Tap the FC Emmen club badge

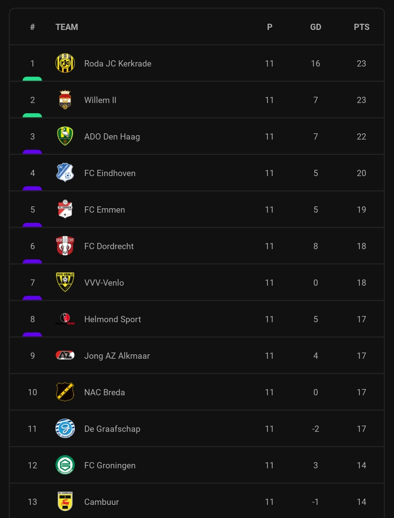click(65, 209)
